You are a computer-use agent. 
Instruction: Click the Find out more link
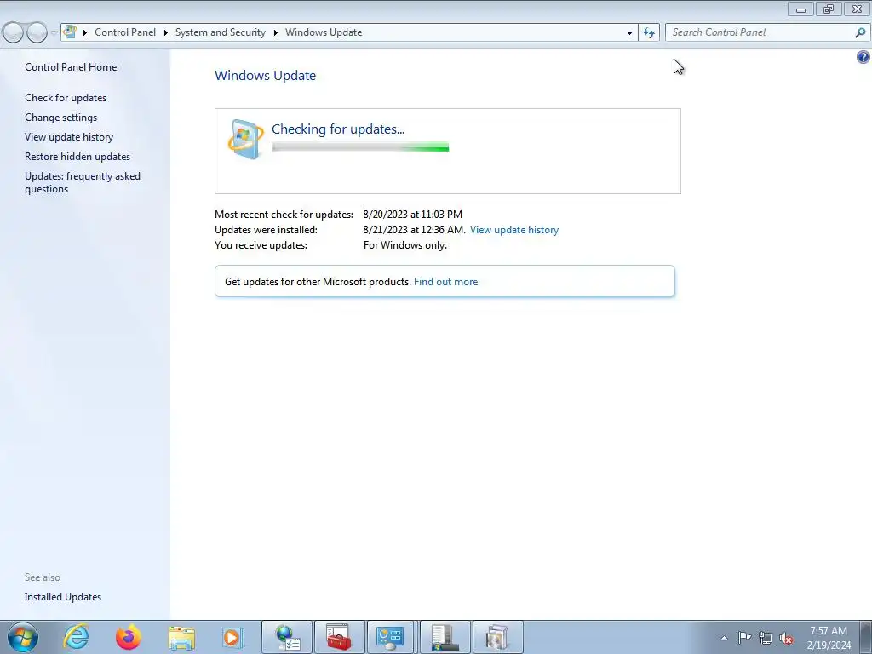coord(445,281)
